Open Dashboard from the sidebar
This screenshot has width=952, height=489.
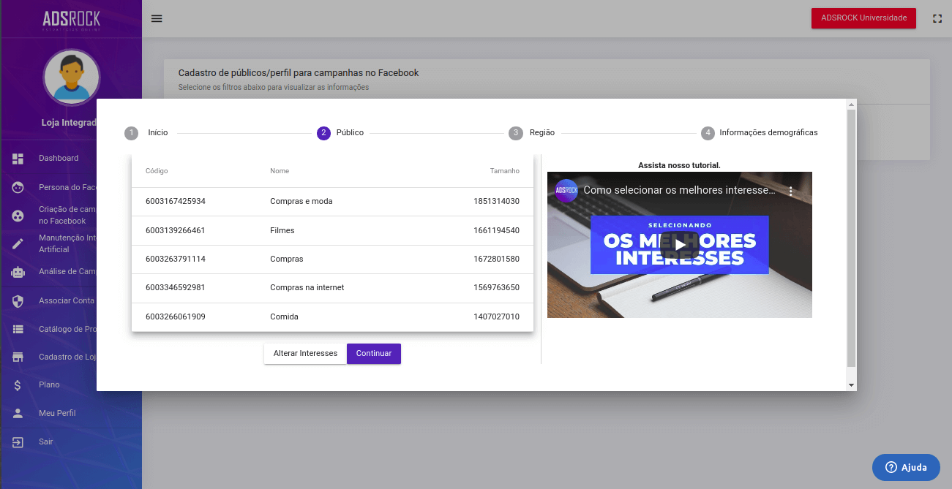coord(58,159)
